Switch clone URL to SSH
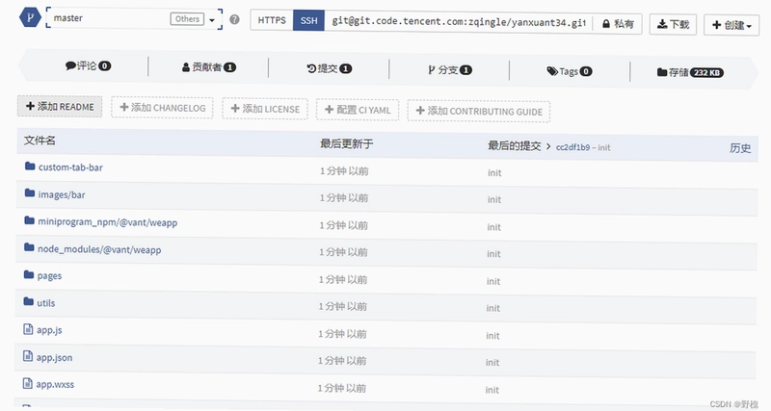 (x=308, y=20)
